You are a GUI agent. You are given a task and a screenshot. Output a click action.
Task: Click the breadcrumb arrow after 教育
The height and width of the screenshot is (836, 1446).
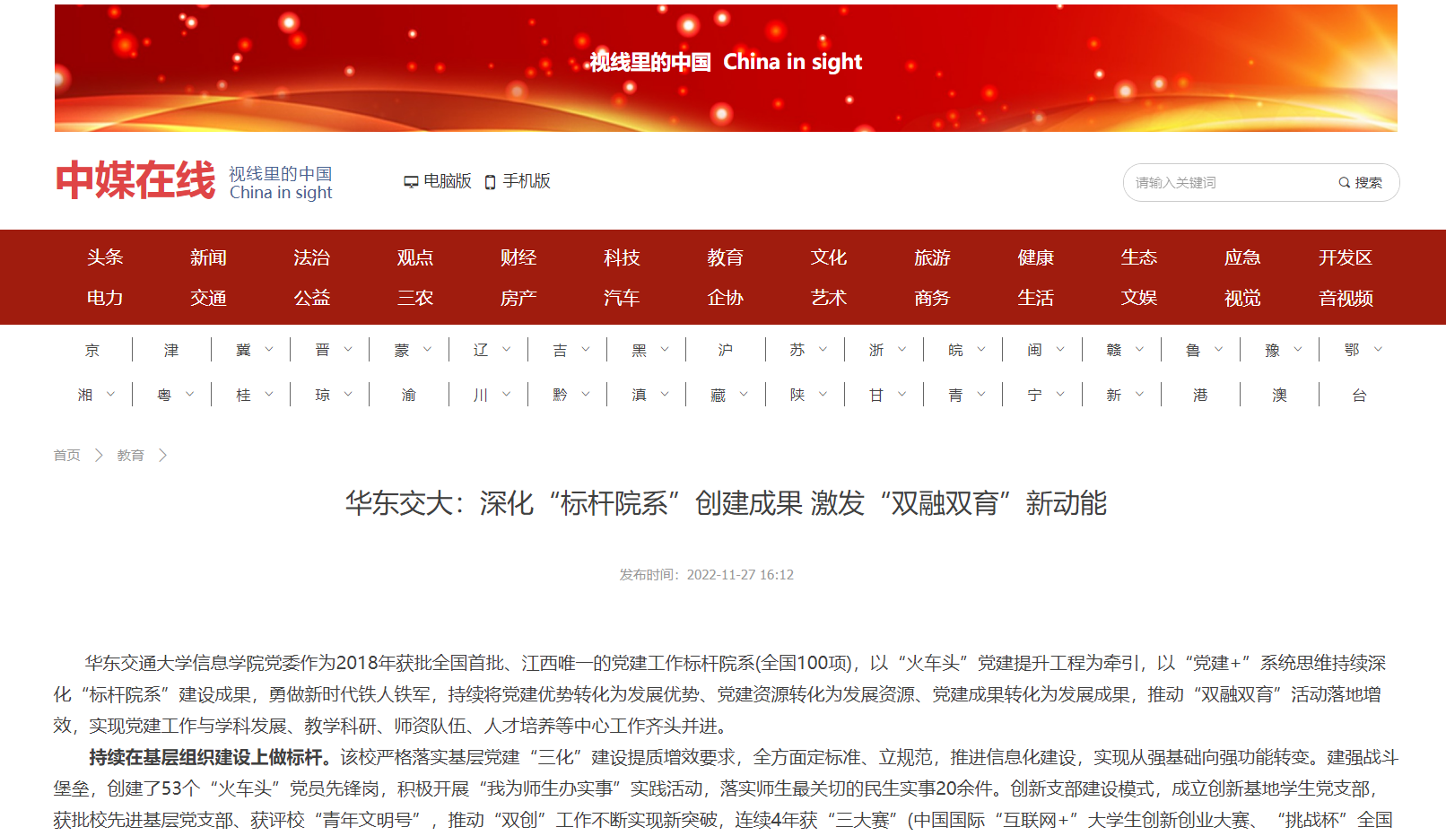click(162, 456)
